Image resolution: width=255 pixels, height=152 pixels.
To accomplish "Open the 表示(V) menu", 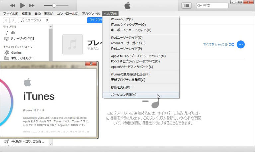I will point(48,14).
